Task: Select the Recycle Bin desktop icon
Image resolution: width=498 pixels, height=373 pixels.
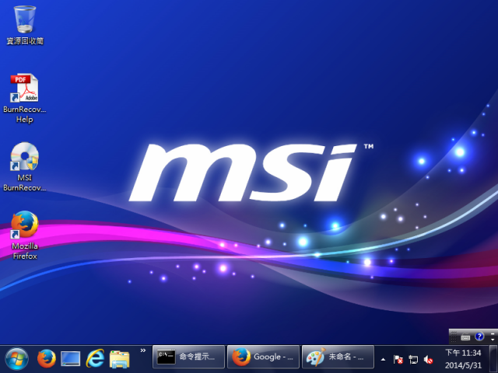Action: [25, 25]
